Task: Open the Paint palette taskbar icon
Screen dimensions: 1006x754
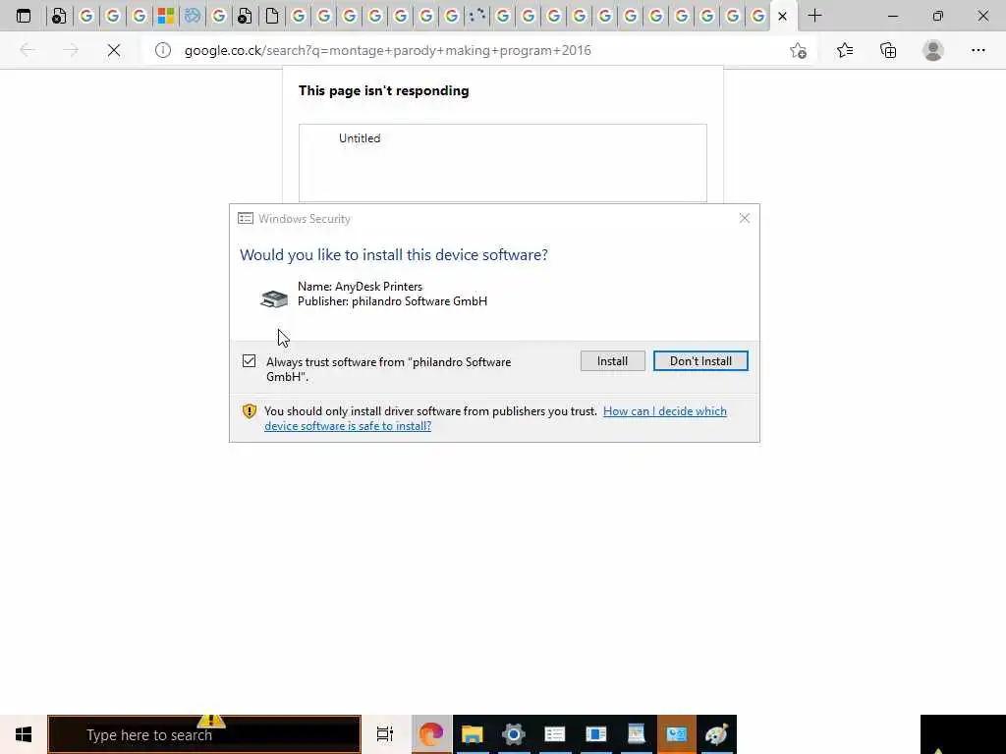Action: tap(716, 734)
